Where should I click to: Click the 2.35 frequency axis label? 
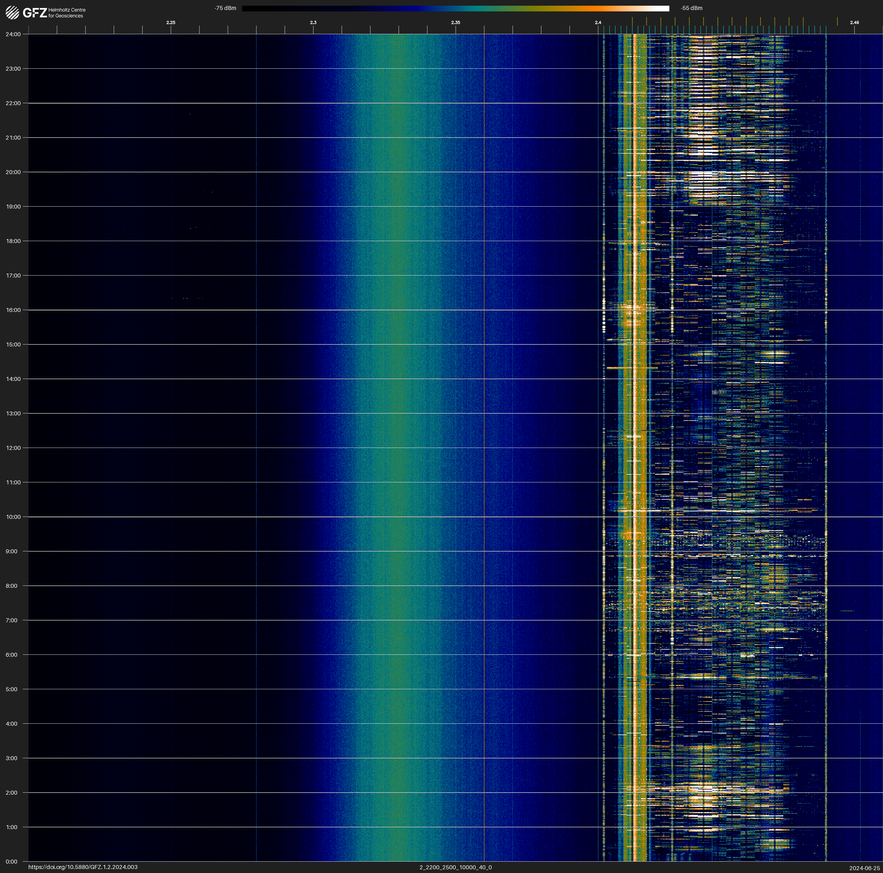pos(455,23)
